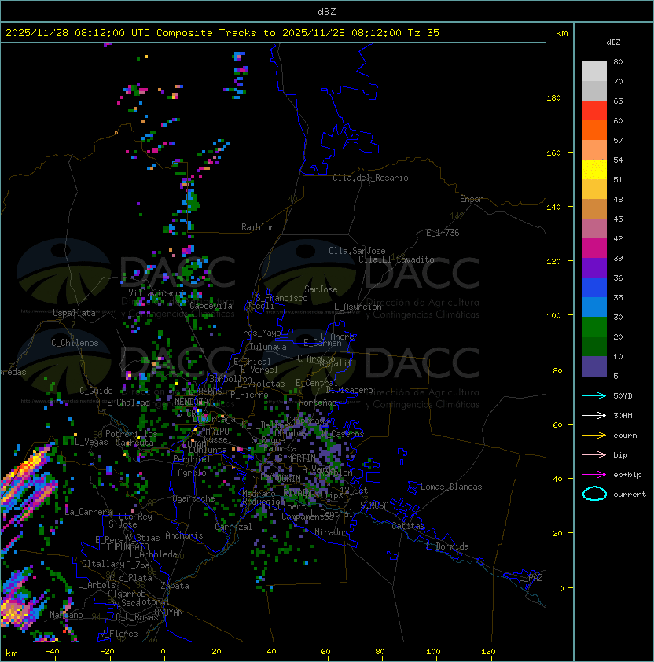The image size is (654, 662).
Task: Click the 'Clla.del_Rosario' label
Action: click(x=370, y=178)
